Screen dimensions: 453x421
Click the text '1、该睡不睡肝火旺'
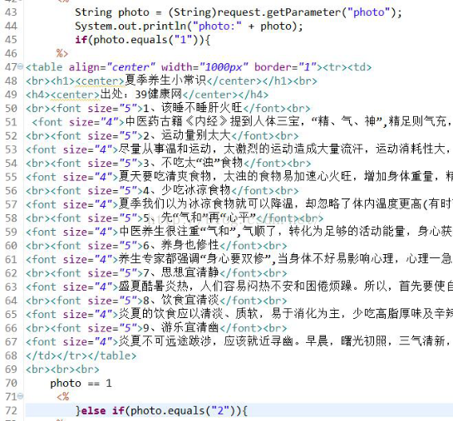(x=193, y=108)
